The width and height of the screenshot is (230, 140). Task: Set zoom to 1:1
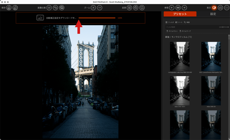pos(100,8)
